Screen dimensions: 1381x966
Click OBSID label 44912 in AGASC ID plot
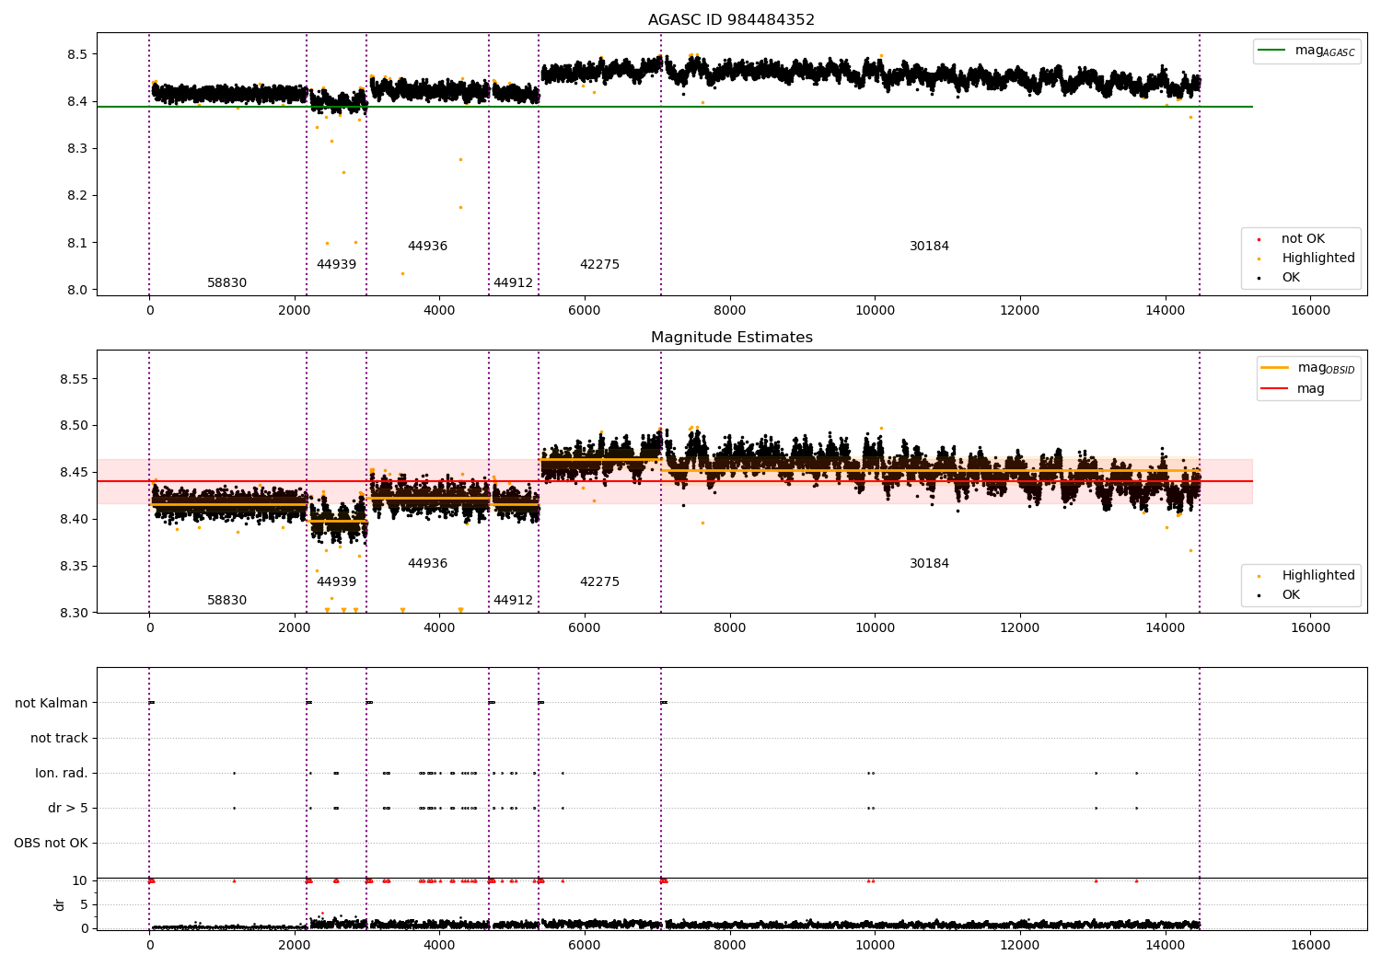click(513, 283)
